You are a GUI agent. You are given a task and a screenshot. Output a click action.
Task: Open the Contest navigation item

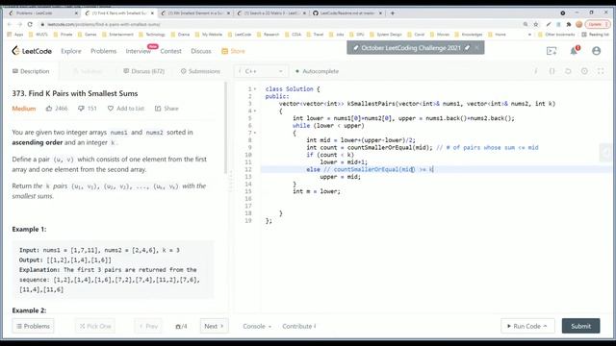coord(170,51)
